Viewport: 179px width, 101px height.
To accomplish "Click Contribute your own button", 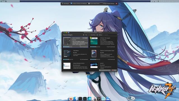I will (x=105, y=70).
